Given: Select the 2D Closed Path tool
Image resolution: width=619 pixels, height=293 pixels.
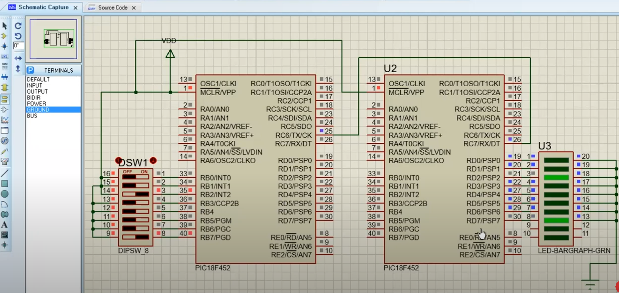Looking at the screenshot, I should coord(5,214).
